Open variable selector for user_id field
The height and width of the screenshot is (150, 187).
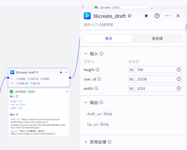pos(179,79)
